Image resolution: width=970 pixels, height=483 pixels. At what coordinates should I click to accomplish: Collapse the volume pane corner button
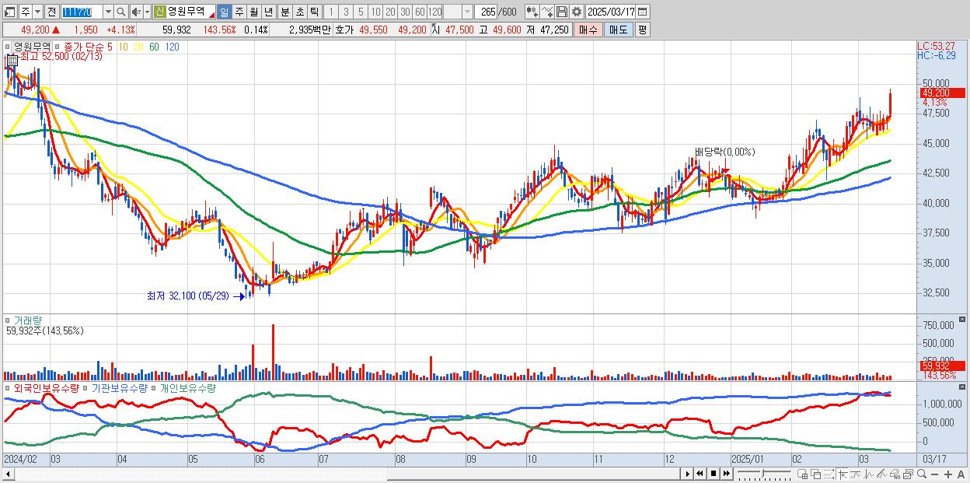coord(964,320)
